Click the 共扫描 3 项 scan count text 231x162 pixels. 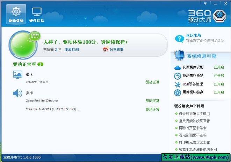click(x=52, y=50)
